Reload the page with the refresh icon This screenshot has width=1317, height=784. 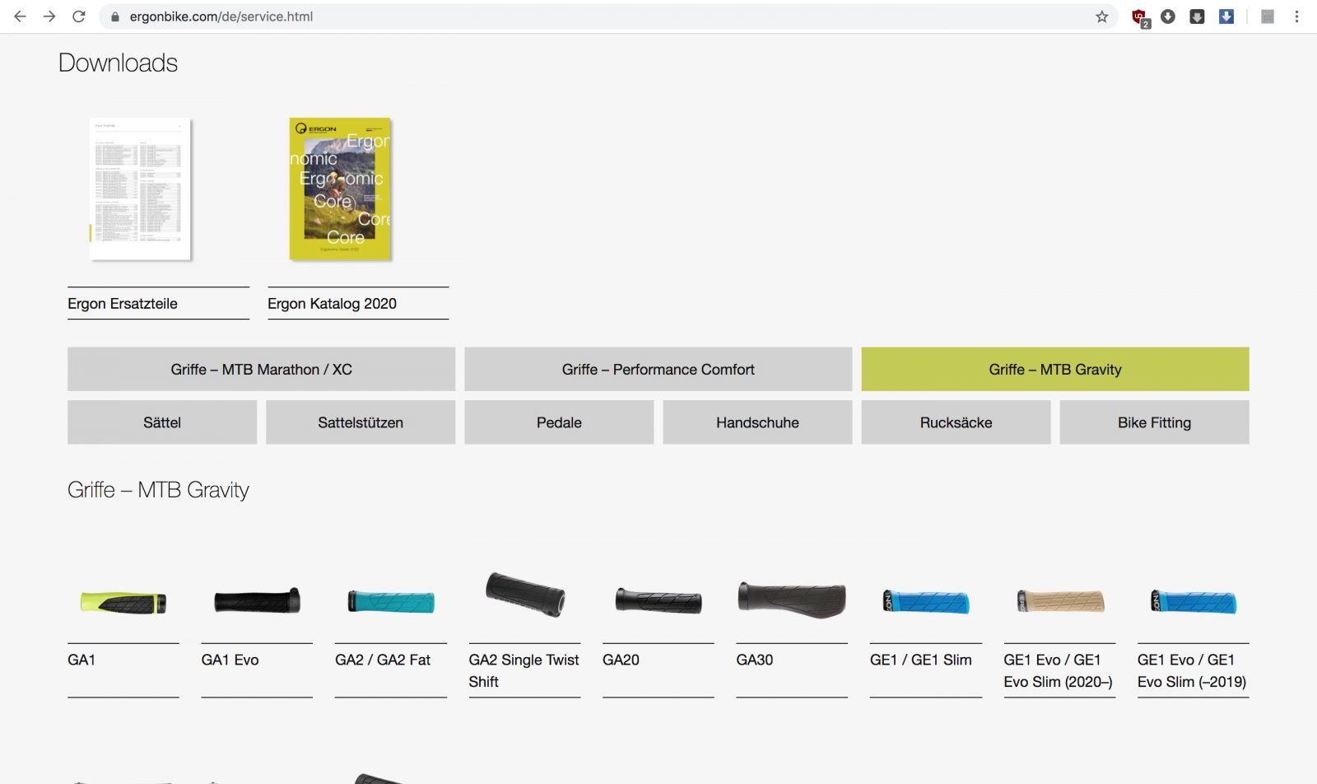pyautogui.click(x=79, y=16)
